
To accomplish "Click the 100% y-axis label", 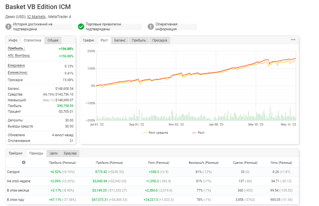I will tap(91, 69).
